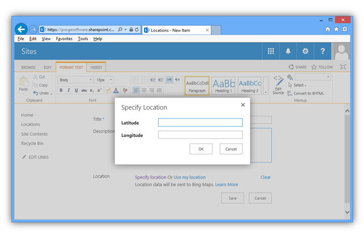364x235 pixels.
Task: Click the Latitude input field
Action: pos(200,123)
